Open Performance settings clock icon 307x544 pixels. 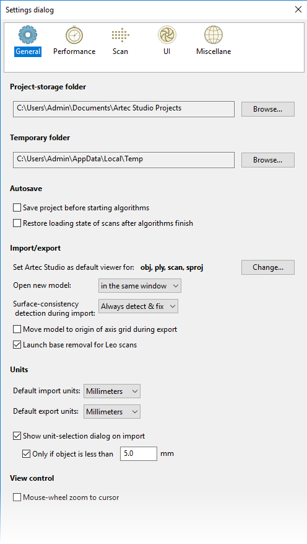click(74, 35)
